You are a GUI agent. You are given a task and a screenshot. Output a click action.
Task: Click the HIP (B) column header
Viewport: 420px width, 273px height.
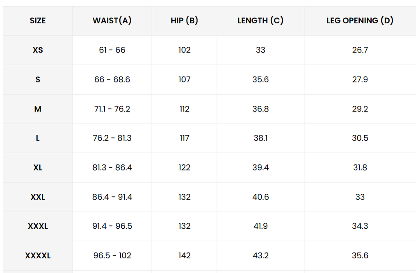click(184, 20)
